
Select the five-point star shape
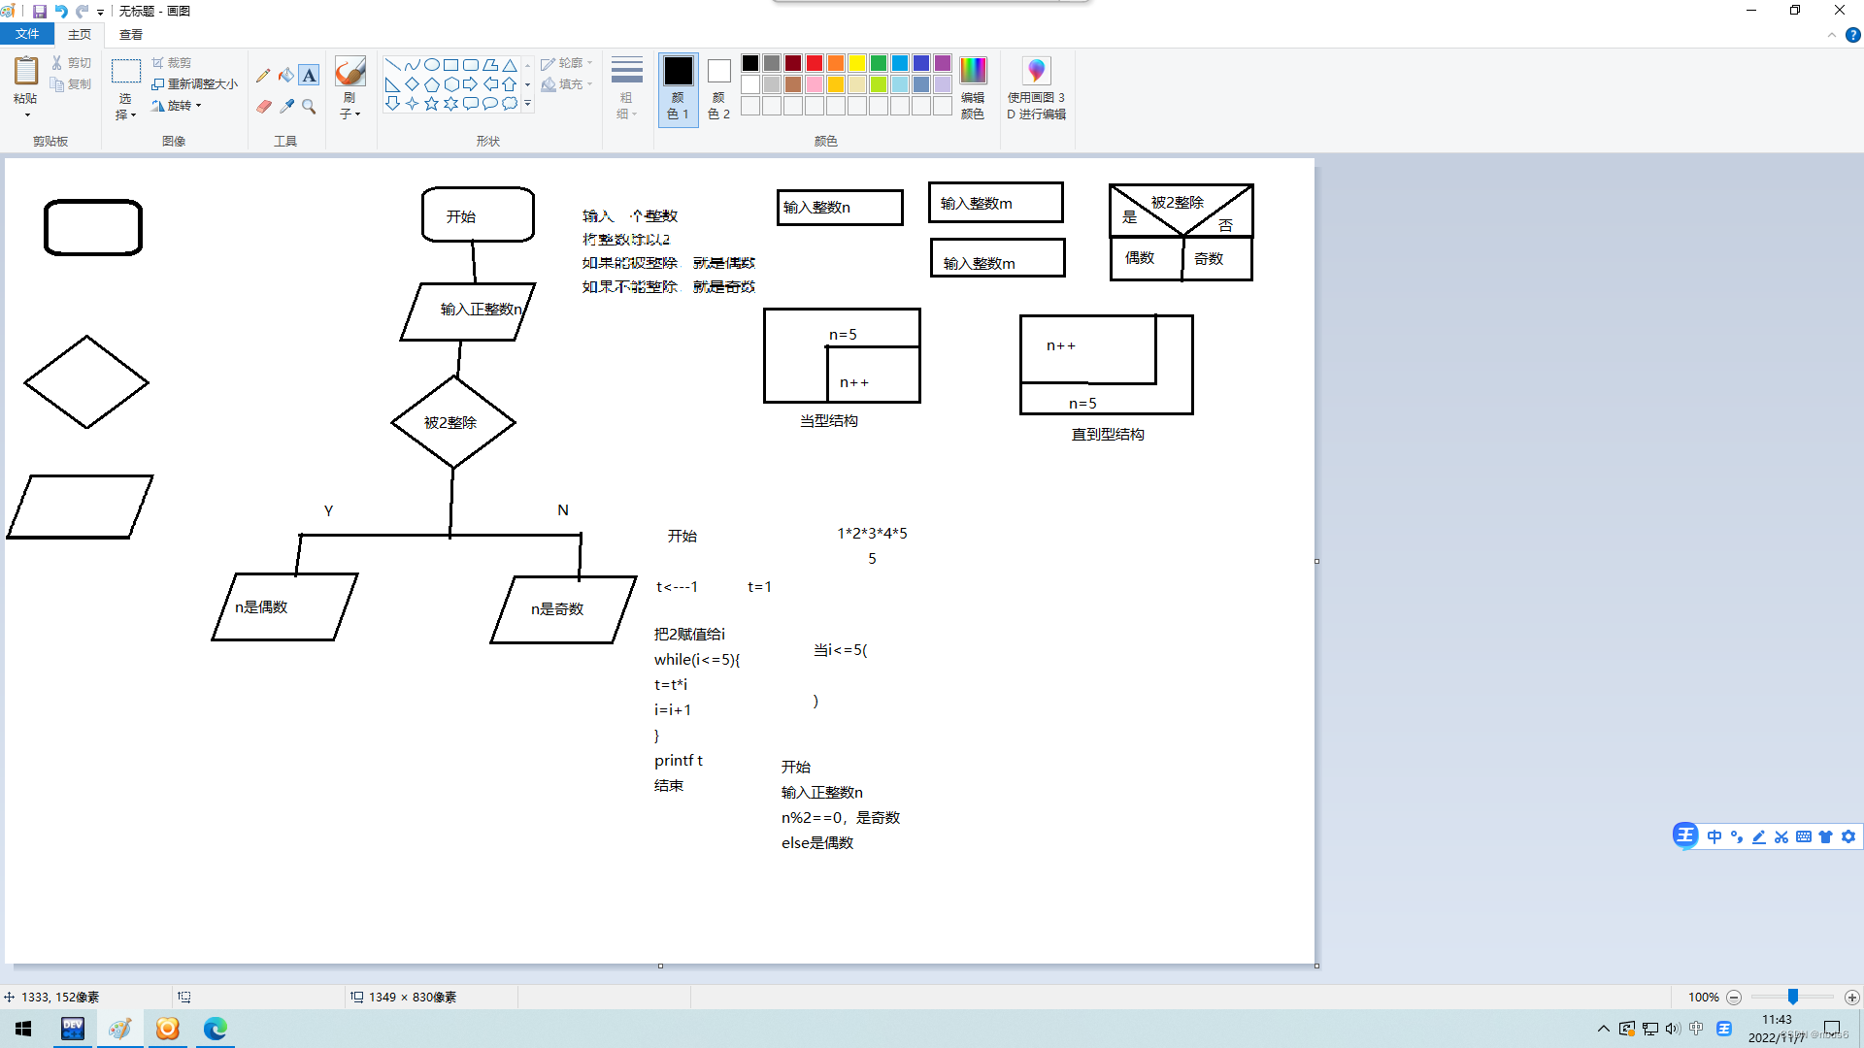click(x=431, y=103)
